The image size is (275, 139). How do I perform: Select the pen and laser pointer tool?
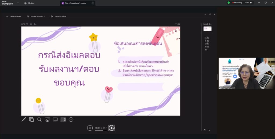(x=24, y=119)
